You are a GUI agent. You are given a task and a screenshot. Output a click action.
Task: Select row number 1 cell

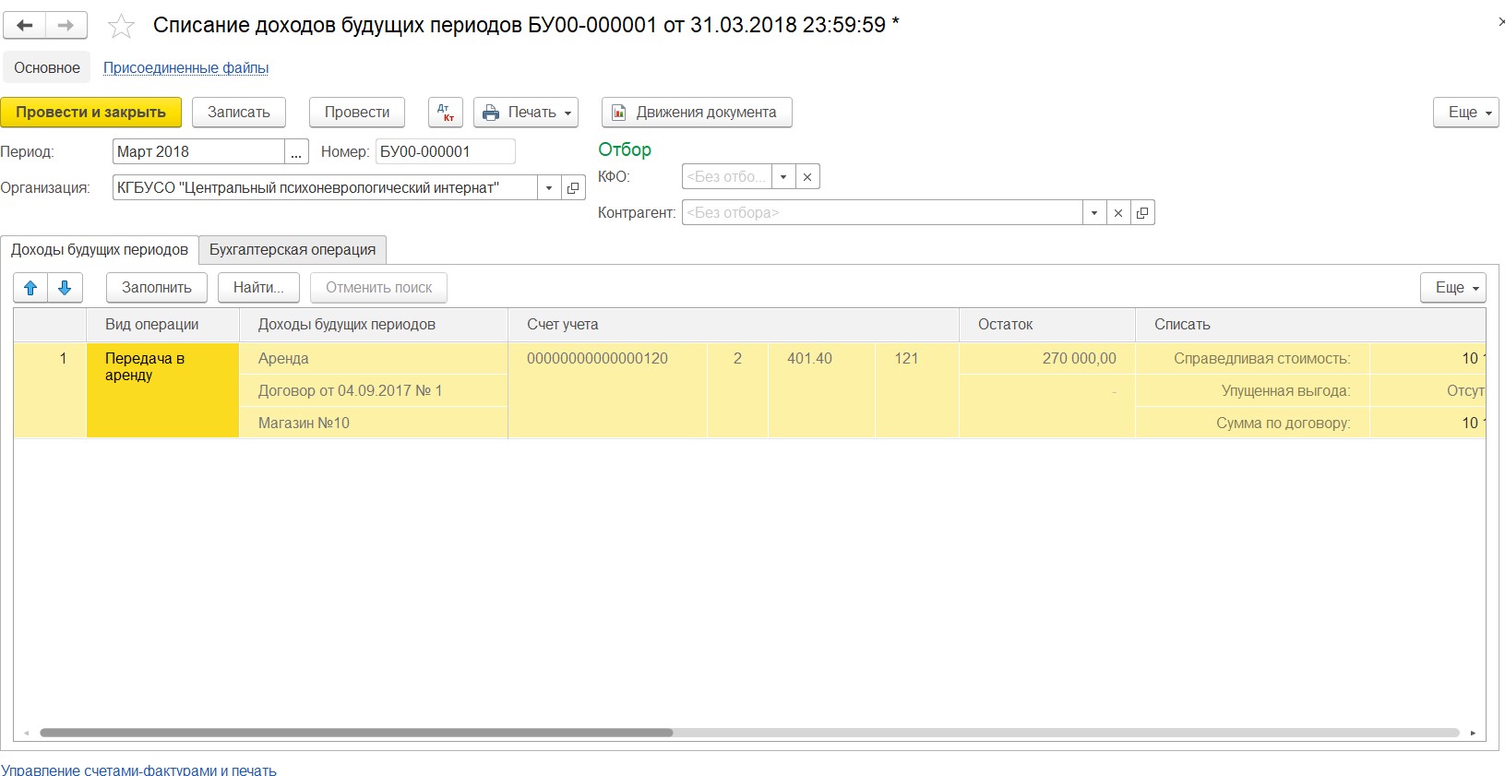pos(50,390)
